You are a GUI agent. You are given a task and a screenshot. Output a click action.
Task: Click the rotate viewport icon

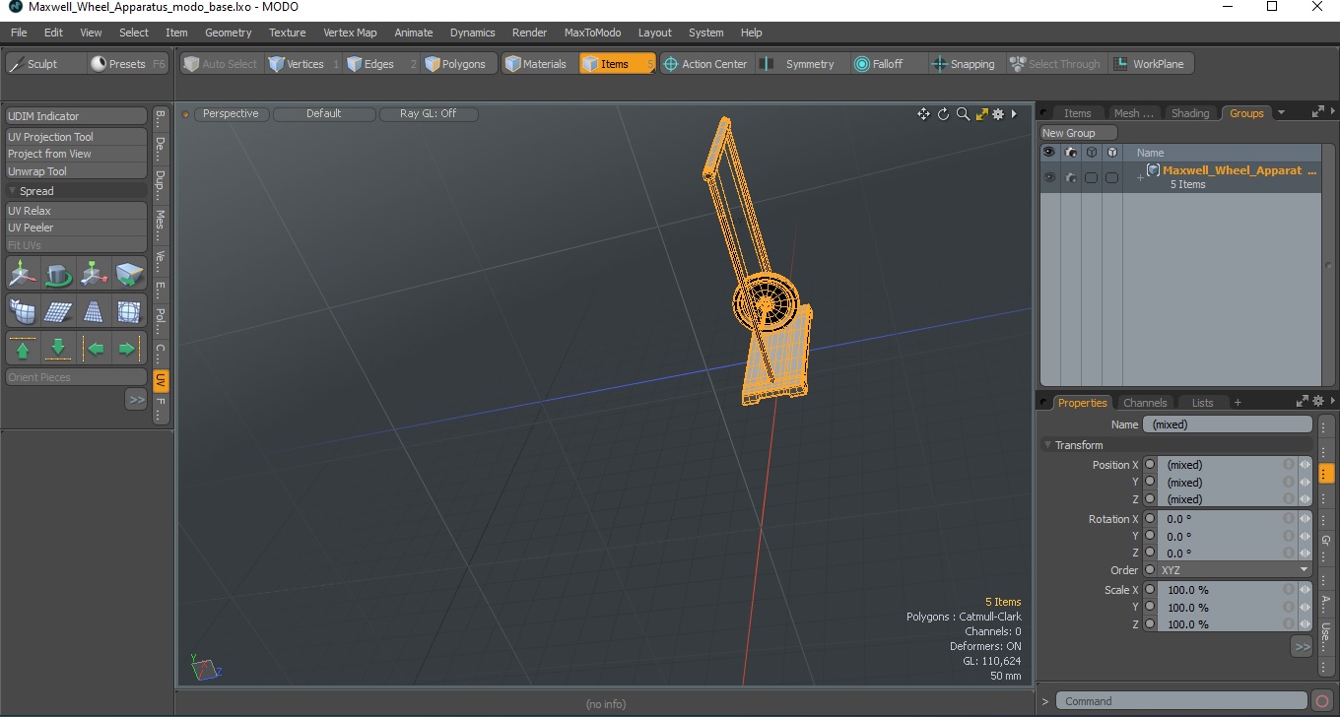tap(943, 114)
